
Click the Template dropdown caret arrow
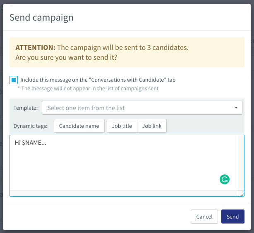[236, 108]
